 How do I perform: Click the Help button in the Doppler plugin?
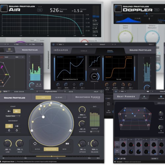(x=157, y=10)
